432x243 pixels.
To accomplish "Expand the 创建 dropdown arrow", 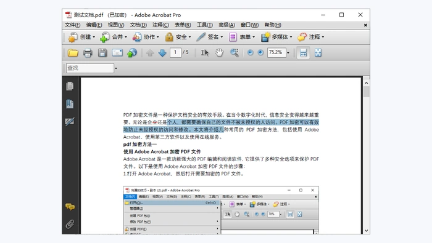I will 94,37.
